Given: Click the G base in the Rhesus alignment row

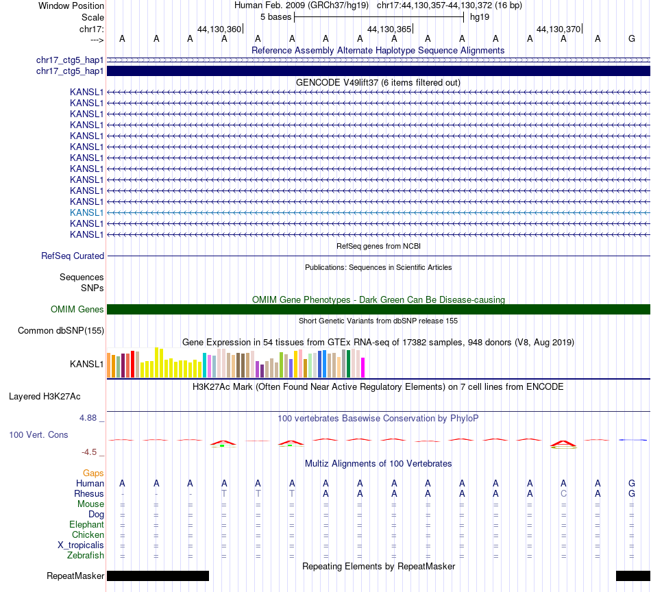Looking at the screenshot, I should tap(632, 493).
